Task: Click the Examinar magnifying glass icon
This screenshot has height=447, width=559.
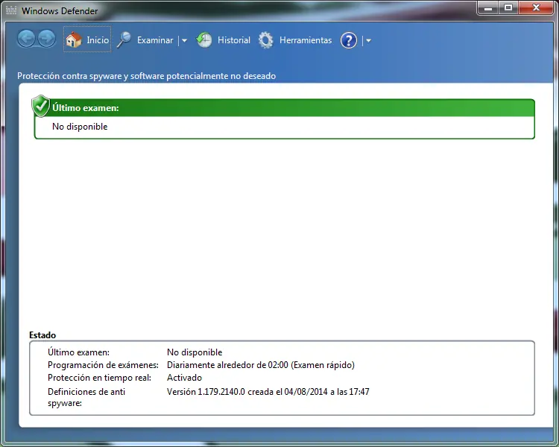Action: [x=124, y=39]
